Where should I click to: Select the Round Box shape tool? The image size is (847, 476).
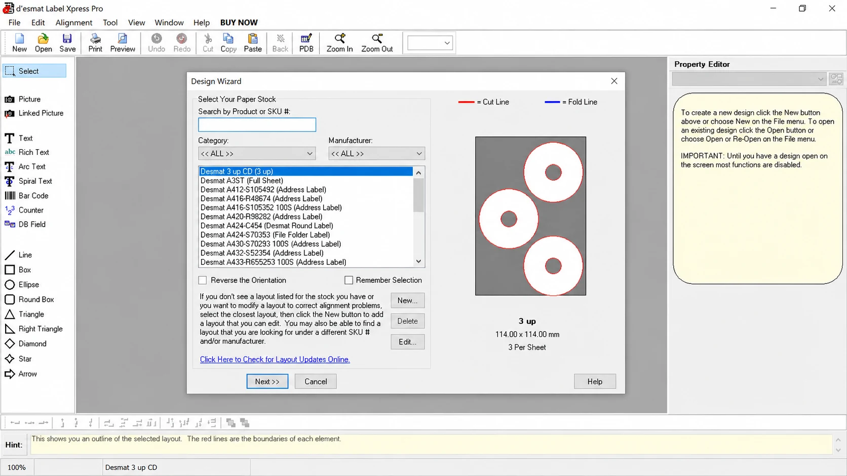pos(29,299)
